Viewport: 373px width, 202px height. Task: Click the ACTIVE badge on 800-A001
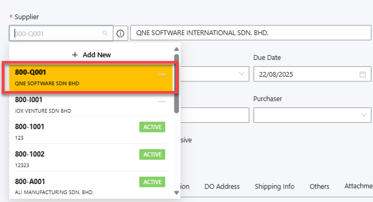pos(152,182)
